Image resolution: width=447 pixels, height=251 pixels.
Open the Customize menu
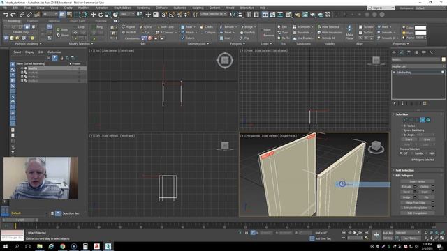[180, 8]
